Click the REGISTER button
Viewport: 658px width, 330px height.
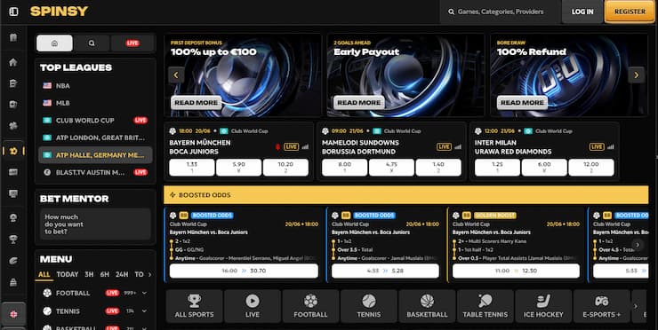(x=630, y=12)
